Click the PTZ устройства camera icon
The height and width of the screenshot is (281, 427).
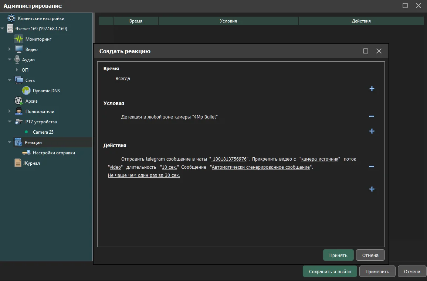(x=19, y=121)
